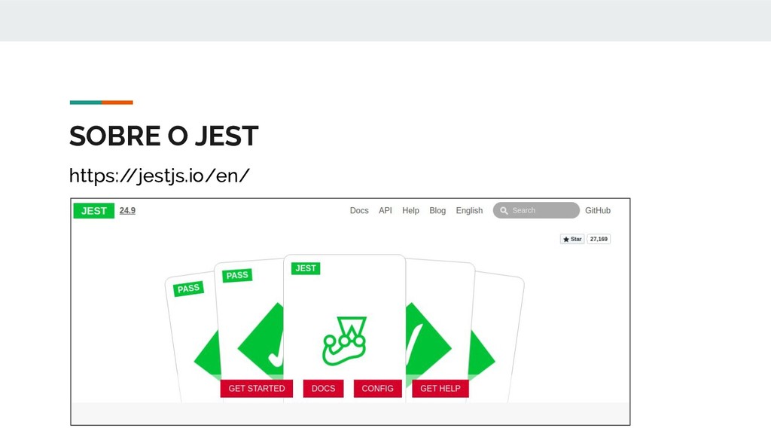Click the red DOCS button
The image size is (771, 434).
point(324,388)
